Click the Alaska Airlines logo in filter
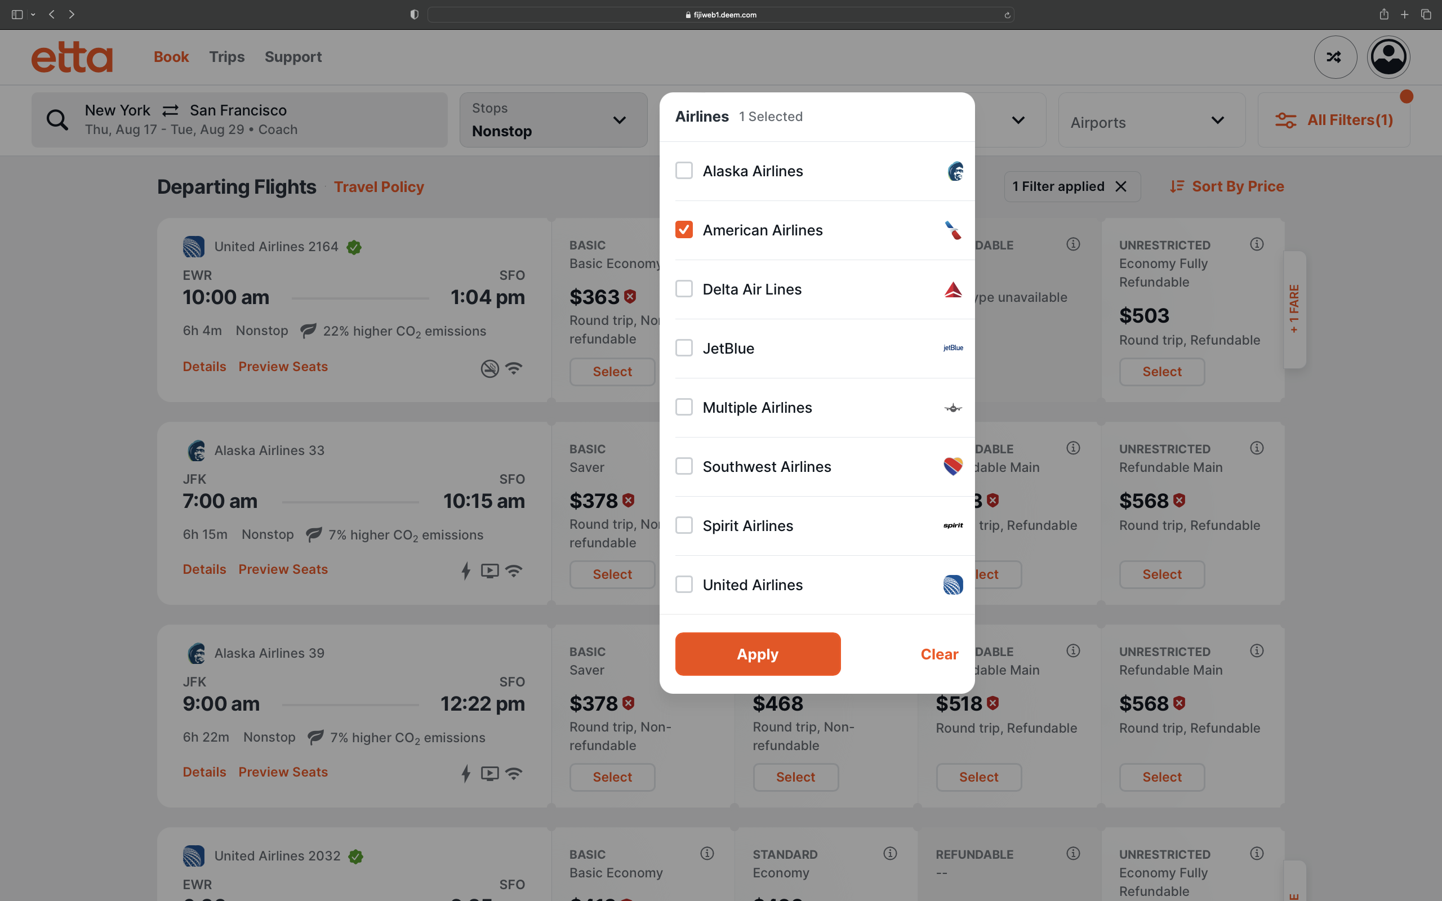 pos(955,171)
